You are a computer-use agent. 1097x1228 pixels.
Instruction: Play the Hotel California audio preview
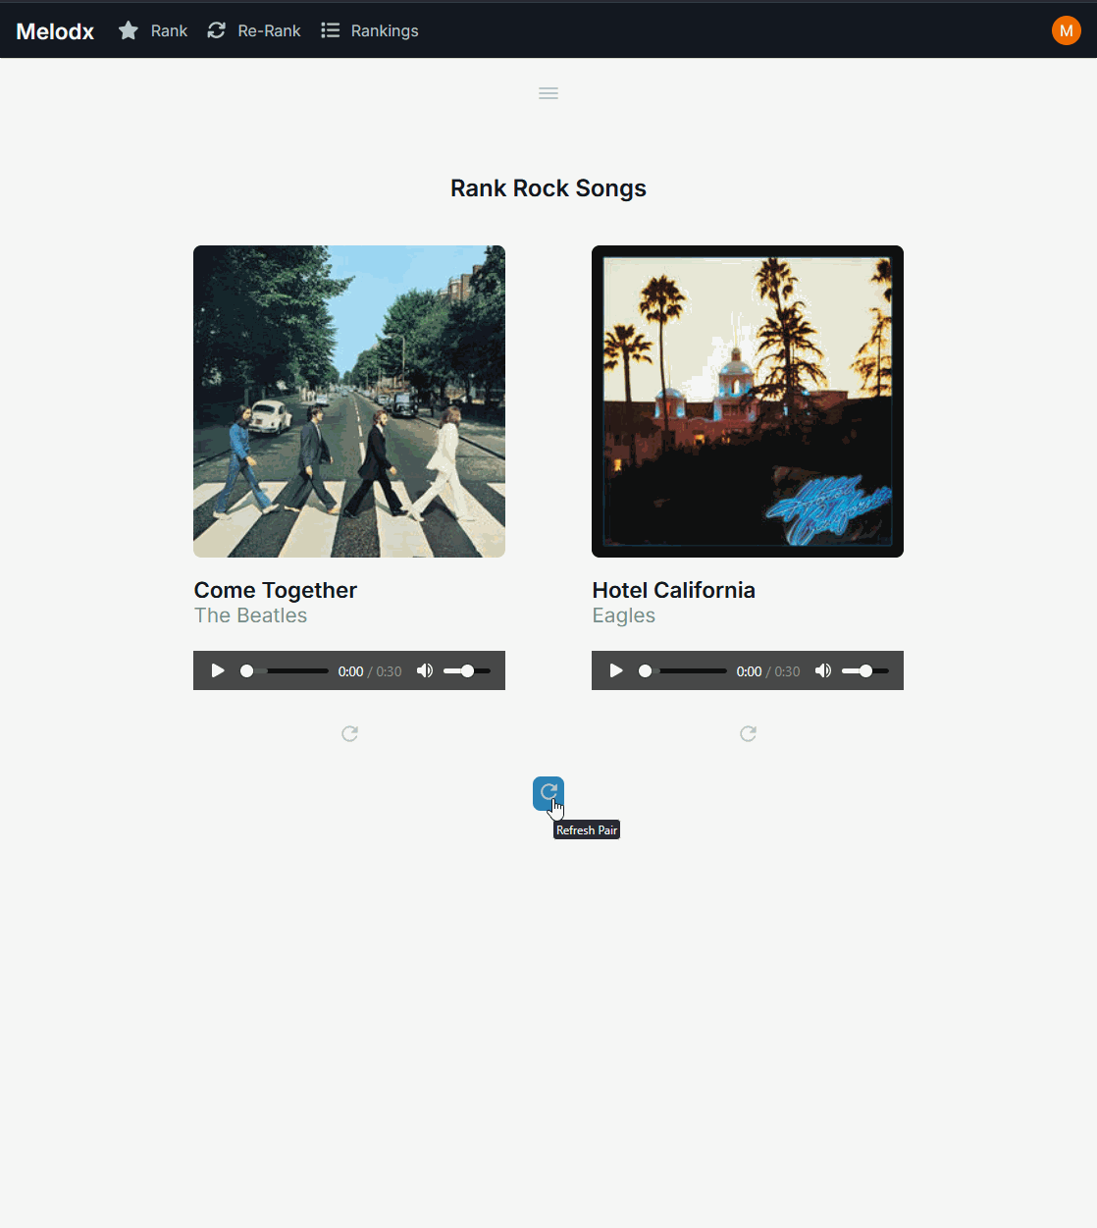(616, 670)
